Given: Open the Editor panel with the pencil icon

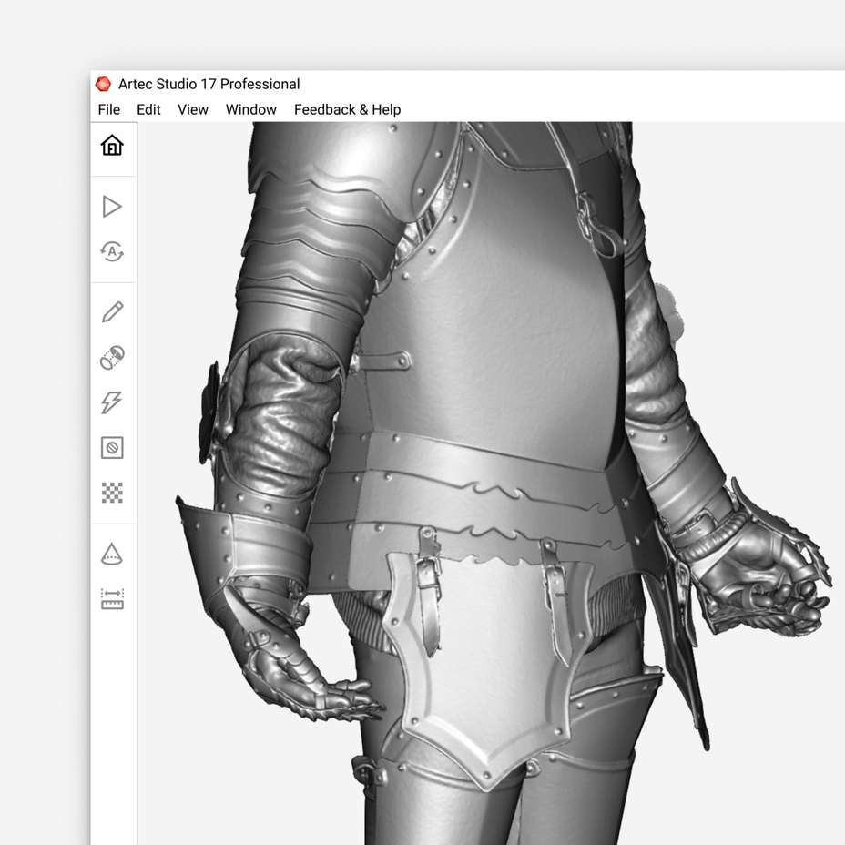Looking at the screenshot, I should [x=113, y=310].
